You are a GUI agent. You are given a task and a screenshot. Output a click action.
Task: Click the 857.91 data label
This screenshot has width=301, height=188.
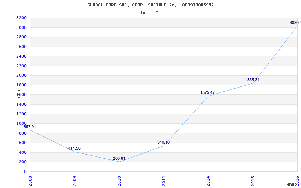pyautogui.click(x=30, y=127)
